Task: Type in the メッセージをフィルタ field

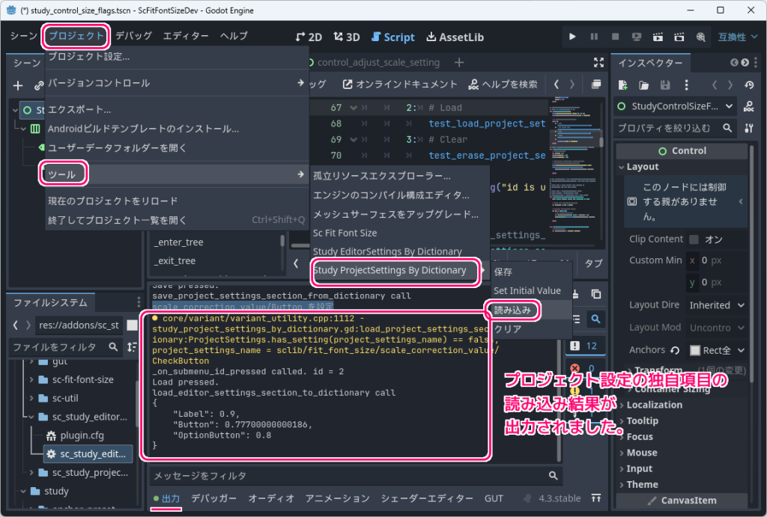Action: 337,475
